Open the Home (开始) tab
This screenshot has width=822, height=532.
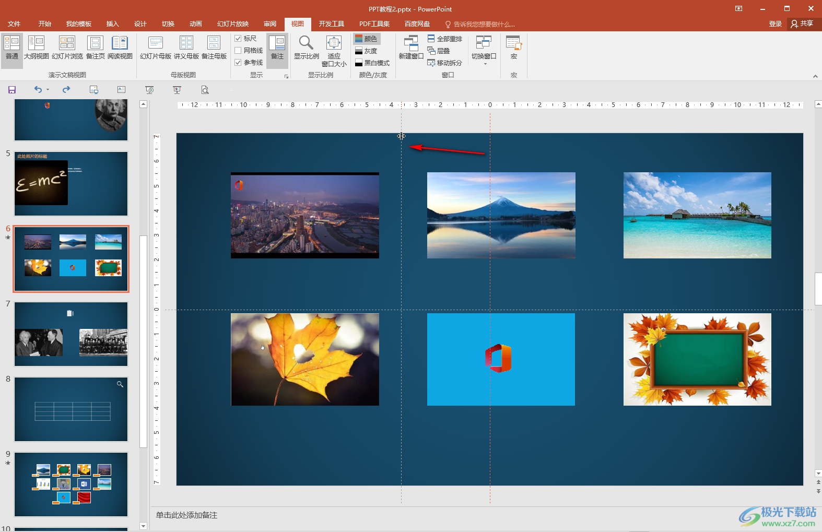(44, 24)
